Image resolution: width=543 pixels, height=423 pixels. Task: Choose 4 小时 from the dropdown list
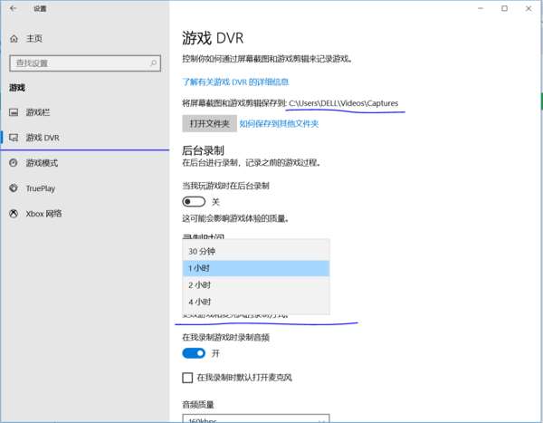(x=256, y=302)
